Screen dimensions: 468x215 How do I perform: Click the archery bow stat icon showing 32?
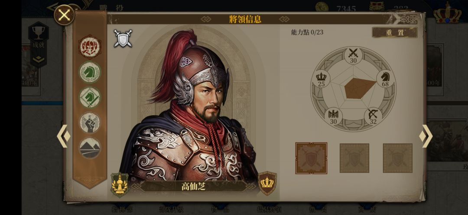[x=373, y=116]
